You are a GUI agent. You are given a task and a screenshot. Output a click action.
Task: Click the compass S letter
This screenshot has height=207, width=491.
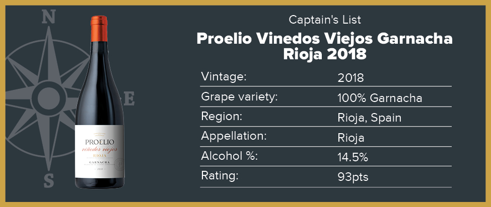pos(48,181)
